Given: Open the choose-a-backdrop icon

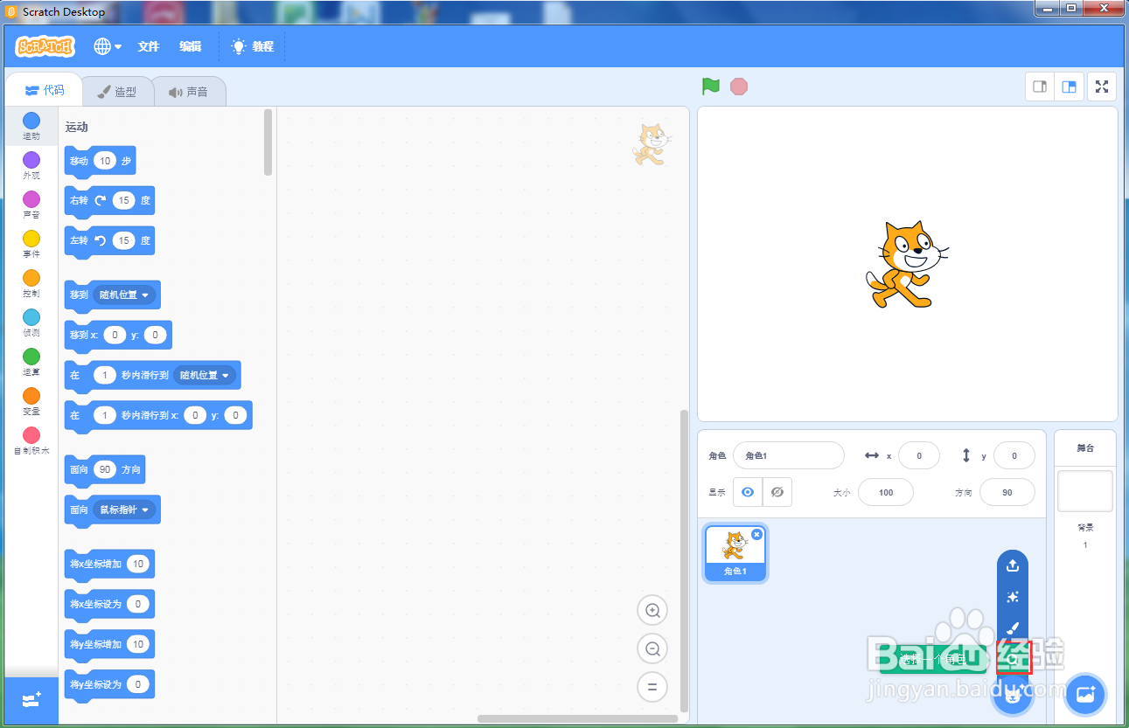Looking at the screenshot, I should pyautogui.click(x=1085, y=693).
